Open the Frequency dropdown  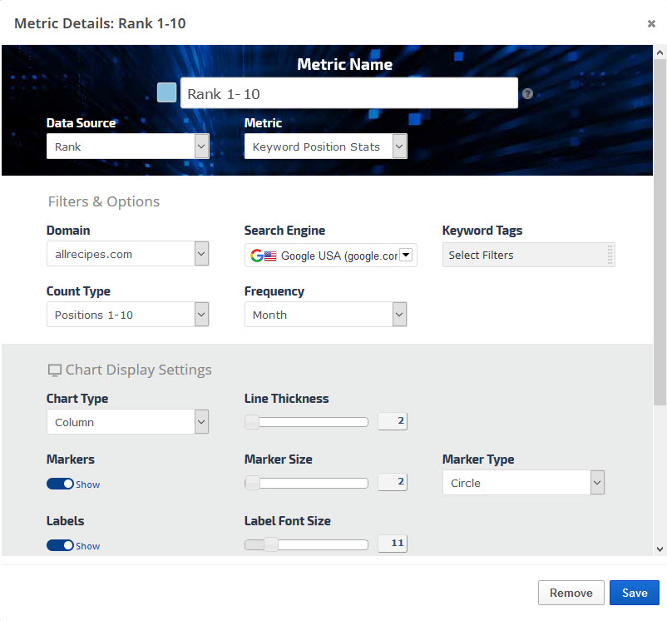tap(325, 315)
